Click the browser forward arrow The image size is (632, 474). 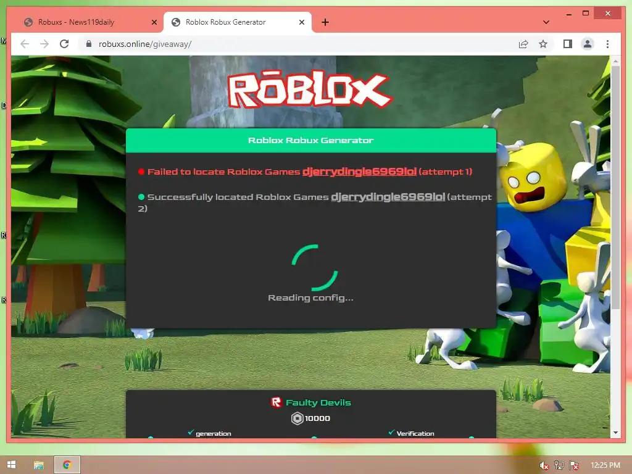point(44,44)
